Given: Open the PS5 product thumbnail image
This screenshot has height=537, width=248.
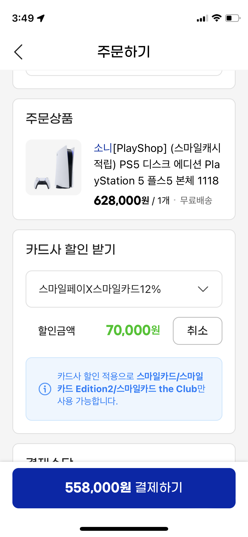Looking at the screenshot, I should point(53,167).
